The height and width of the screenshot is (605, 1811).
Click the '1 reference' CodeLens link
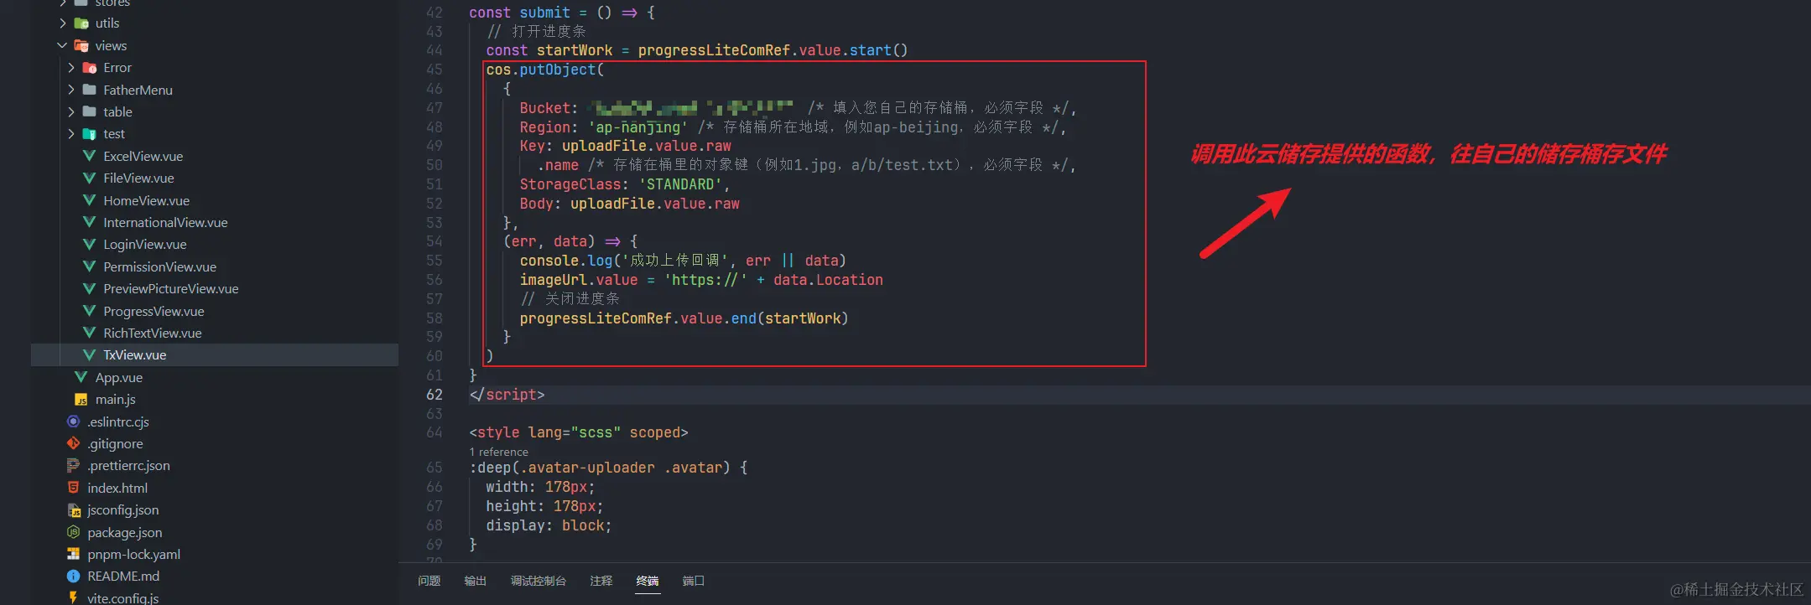[499, 452]
